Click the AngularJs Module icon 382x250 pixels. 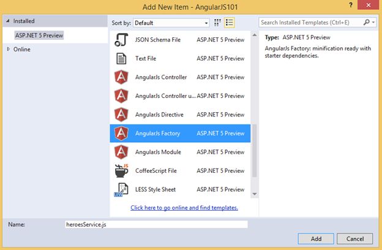(x=121, y=152)
